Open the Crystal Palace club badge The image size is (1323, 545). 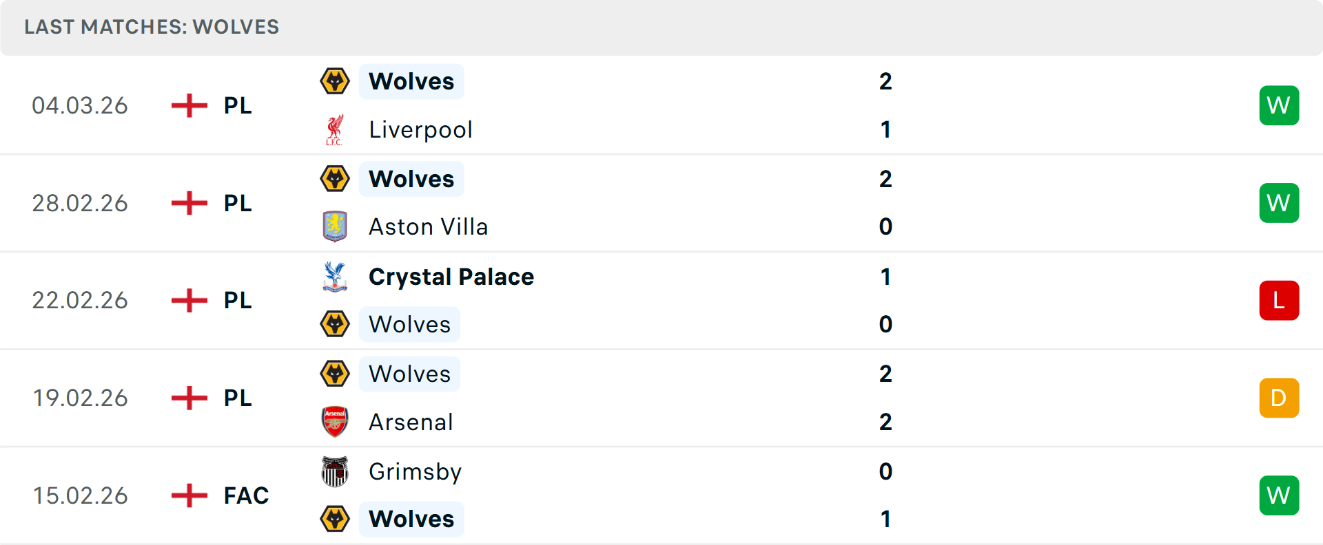(335, 277)
